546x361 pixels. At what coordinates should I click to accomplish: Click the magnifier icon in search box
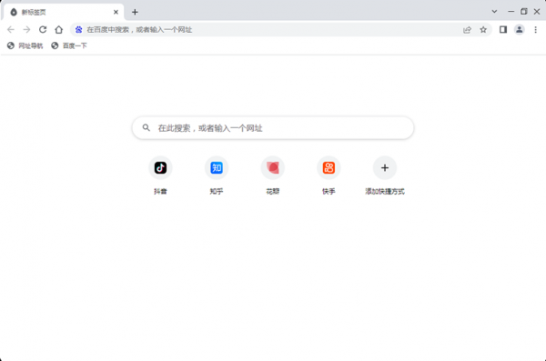click(147, 128)
